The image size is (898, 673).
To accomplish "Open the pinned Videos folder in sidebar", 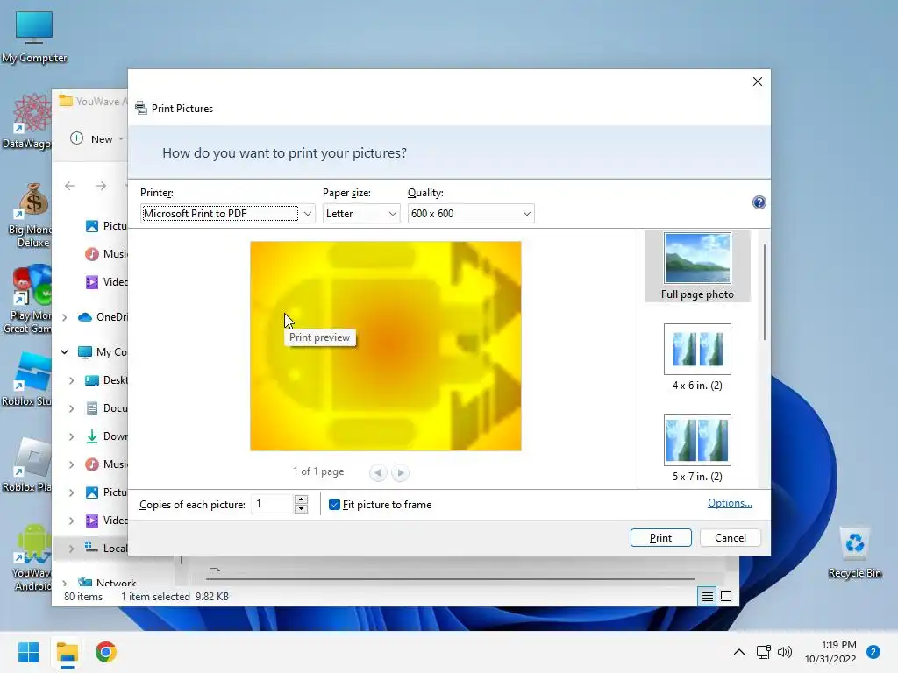I will 106,282.
